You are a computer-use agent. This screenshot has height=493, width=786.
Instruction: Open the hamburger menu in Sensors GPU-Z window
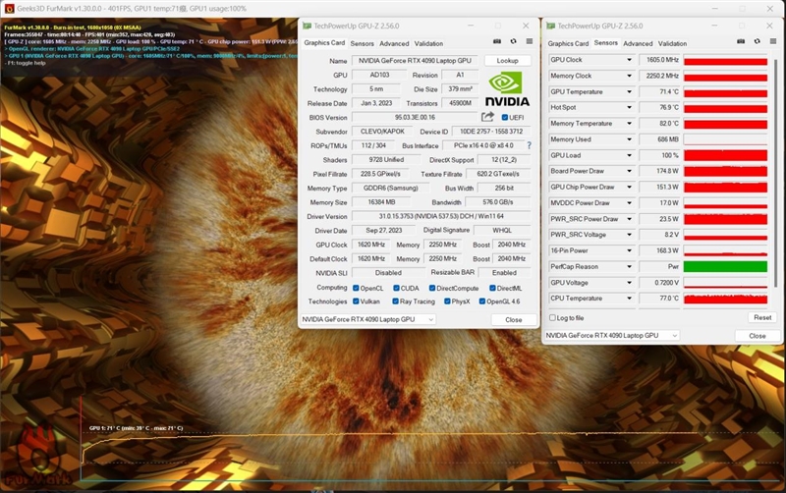tap(773, 41)
